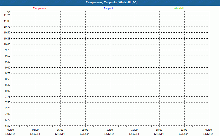Click the °C unit label on y-axis

pos(9,12)
